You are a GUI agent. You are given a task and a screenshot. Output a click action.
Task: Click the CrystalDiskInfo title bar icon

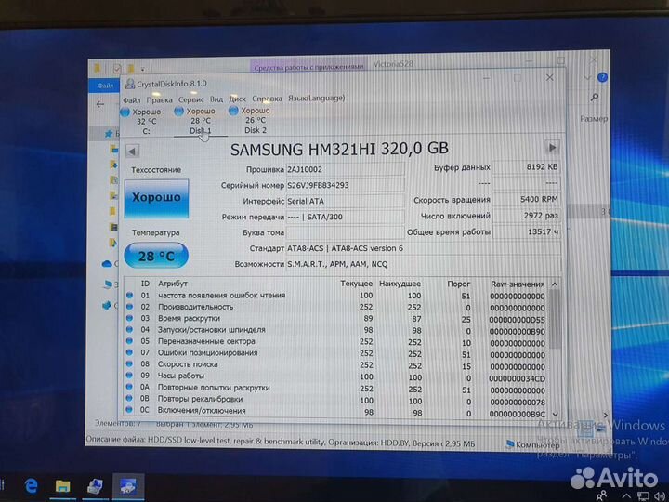point(129,84)
